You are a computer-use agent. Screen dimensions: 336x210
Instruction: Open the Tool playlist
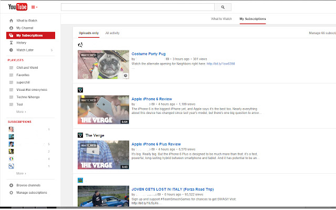pos(19,104)
